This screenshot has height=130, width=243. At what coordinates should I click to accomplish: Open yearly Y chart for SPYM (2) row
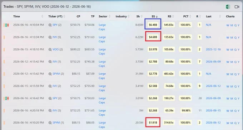point(238,74)
